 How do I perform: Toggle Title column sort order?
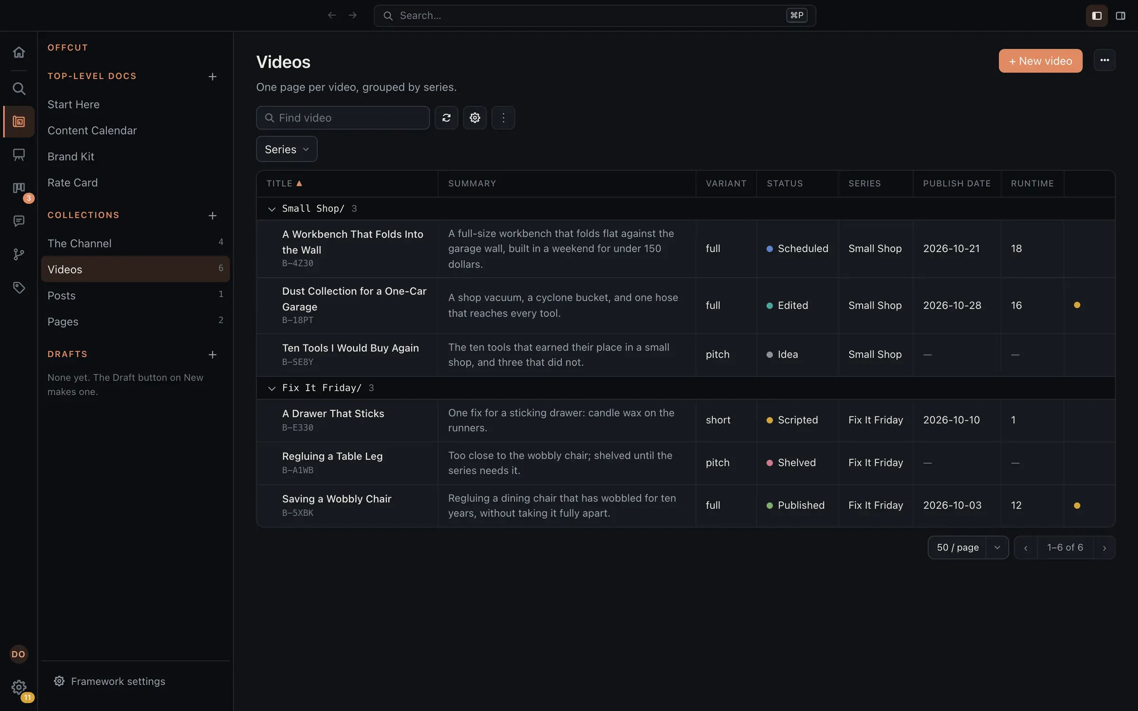[284, 183]
